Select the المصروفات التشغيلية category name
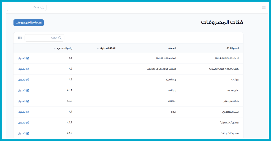The image size is (271, 141). [x=227, y=58]
